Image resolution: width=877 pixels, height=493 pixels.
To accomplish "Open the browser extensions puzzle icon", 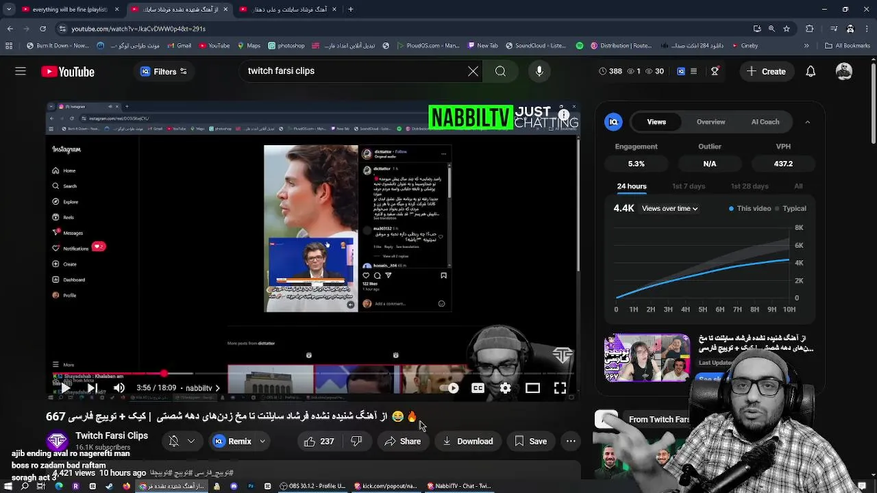I will tap(810, 29).
